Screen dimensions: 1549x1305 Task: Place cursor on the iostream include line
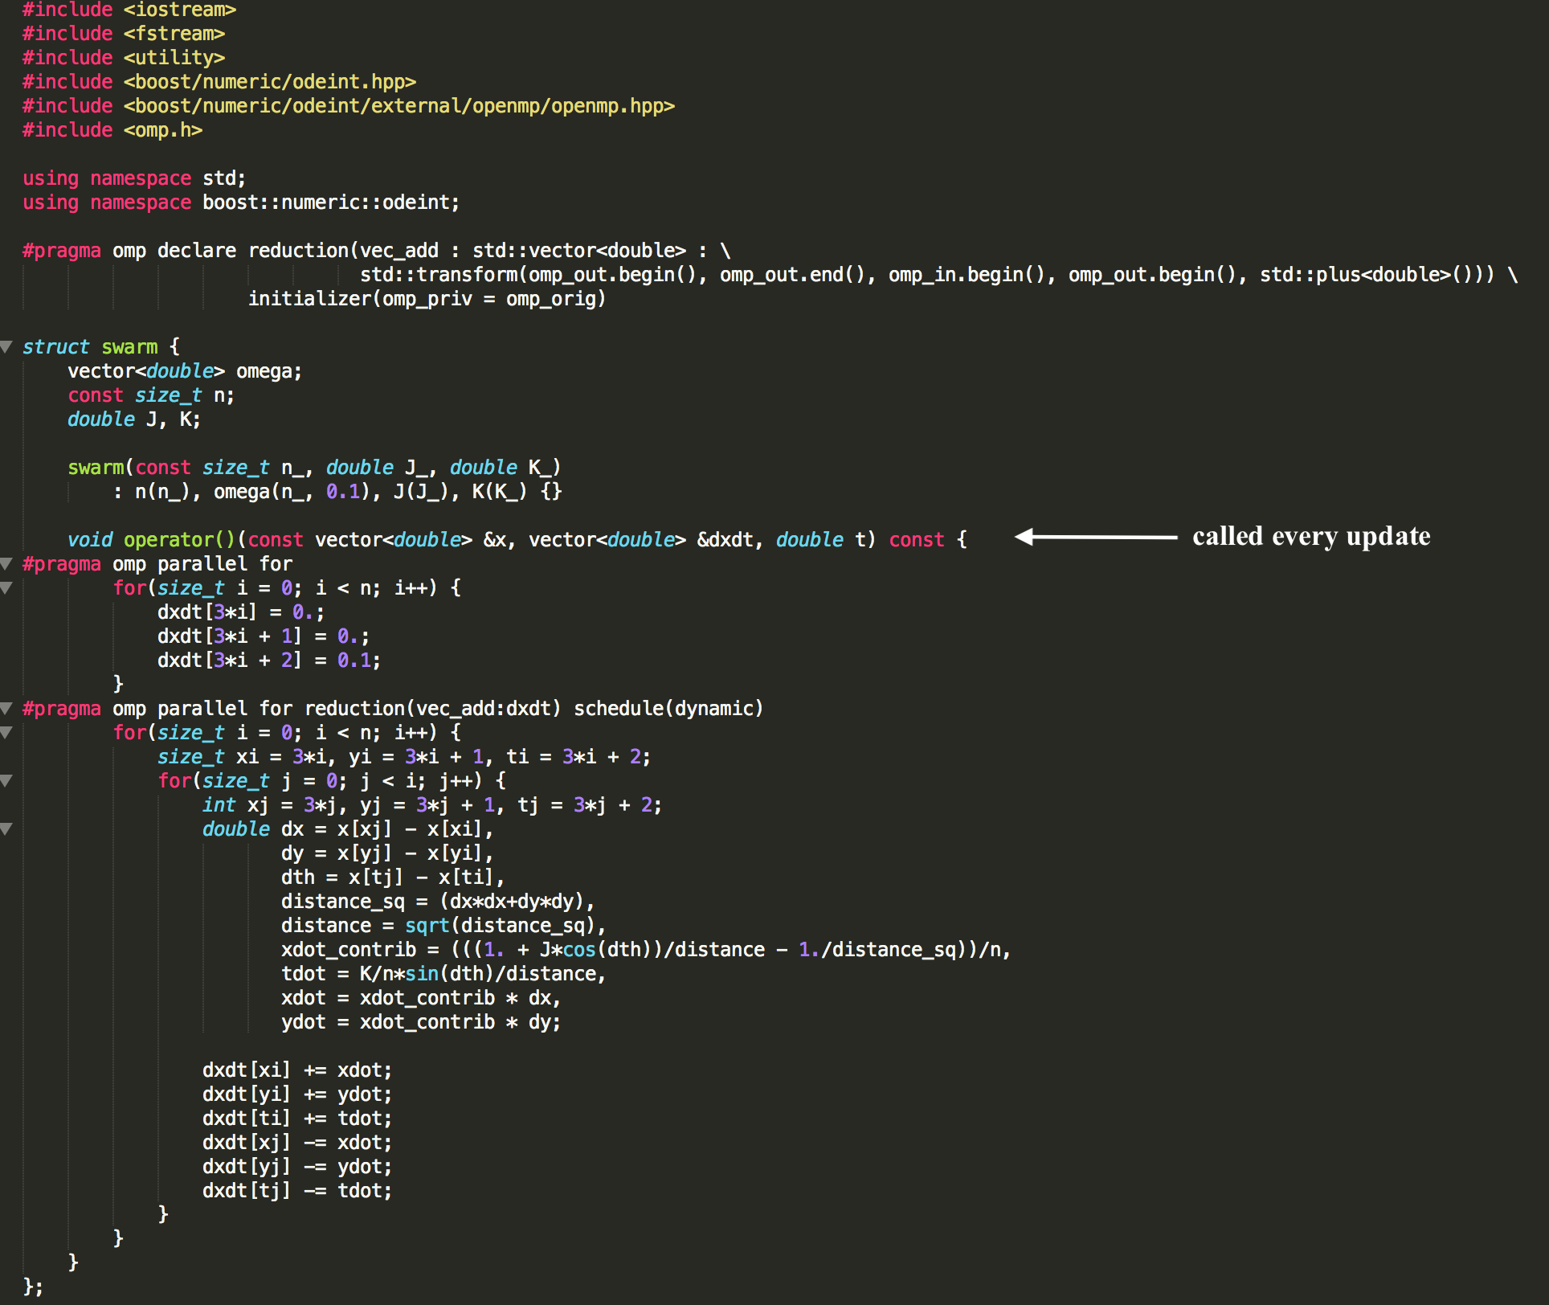click(x=129, y=10)
